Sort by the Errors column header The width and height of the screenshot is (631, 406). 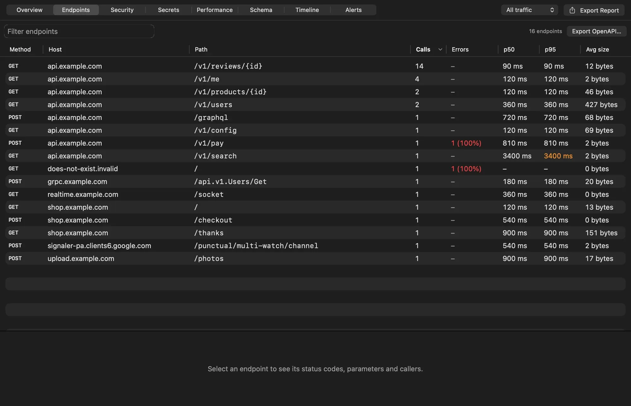[460, 49]
